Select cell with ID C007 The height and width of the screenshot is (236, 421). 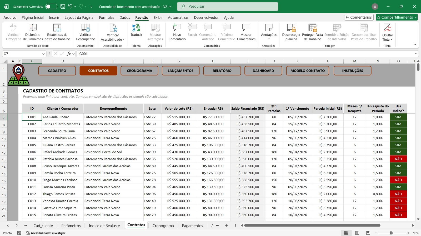(32, 159)
